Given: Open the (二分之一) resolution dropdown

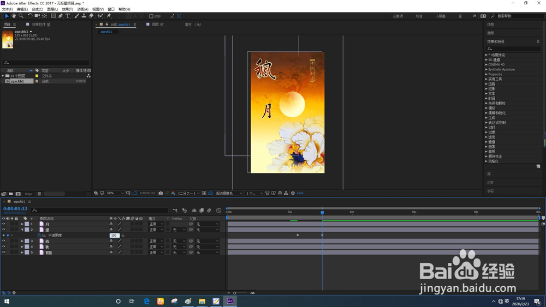Looking at the screenshot, I should [x=189, y=193].
